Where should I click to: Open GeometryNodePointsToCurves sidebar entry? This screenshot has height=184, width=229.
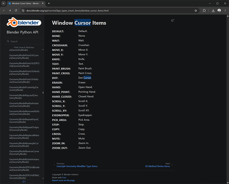pyautogui.click(x=24, y=57)
